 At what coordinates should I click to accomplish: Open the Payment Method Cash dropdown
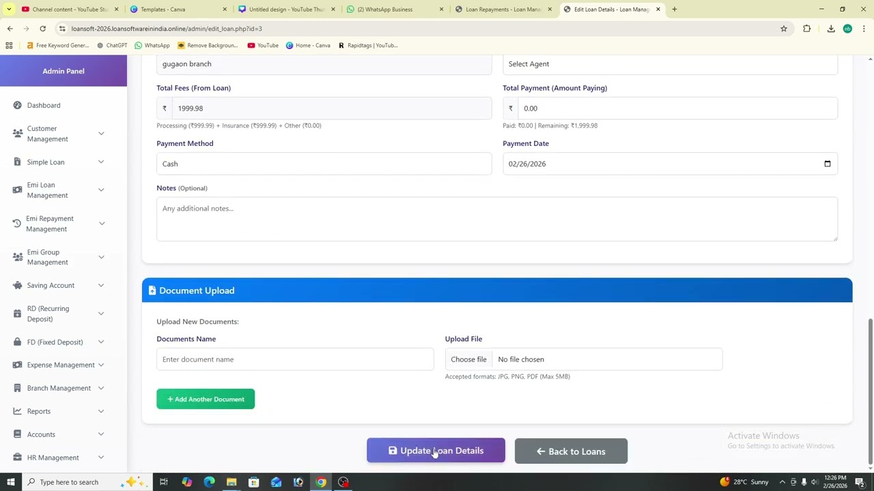click(324, 164)
